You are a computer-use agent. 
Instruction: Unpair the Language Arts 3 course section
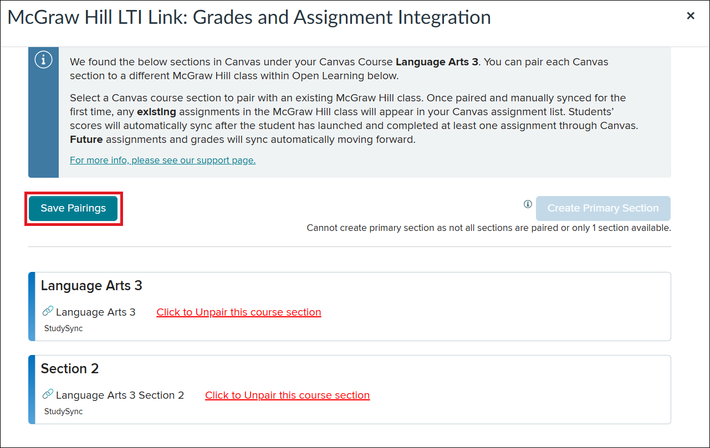(238, 312)
